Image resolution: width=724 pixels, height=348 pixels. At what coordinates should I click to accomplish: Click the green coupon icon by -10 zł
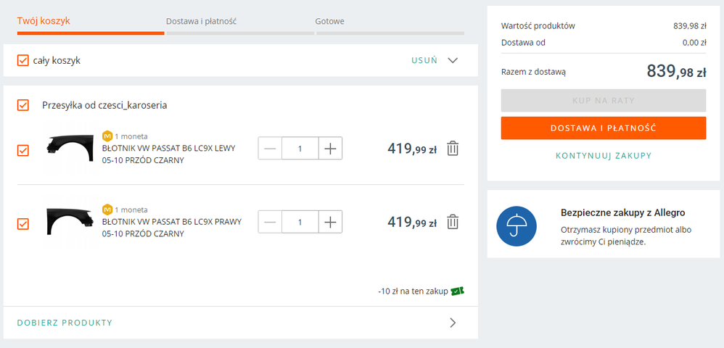(458, 291)
